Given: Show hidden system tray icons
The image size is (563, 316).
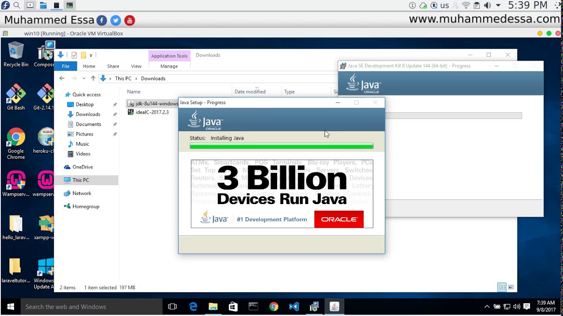Looking at the screenshot, I should tap(487, 306).
